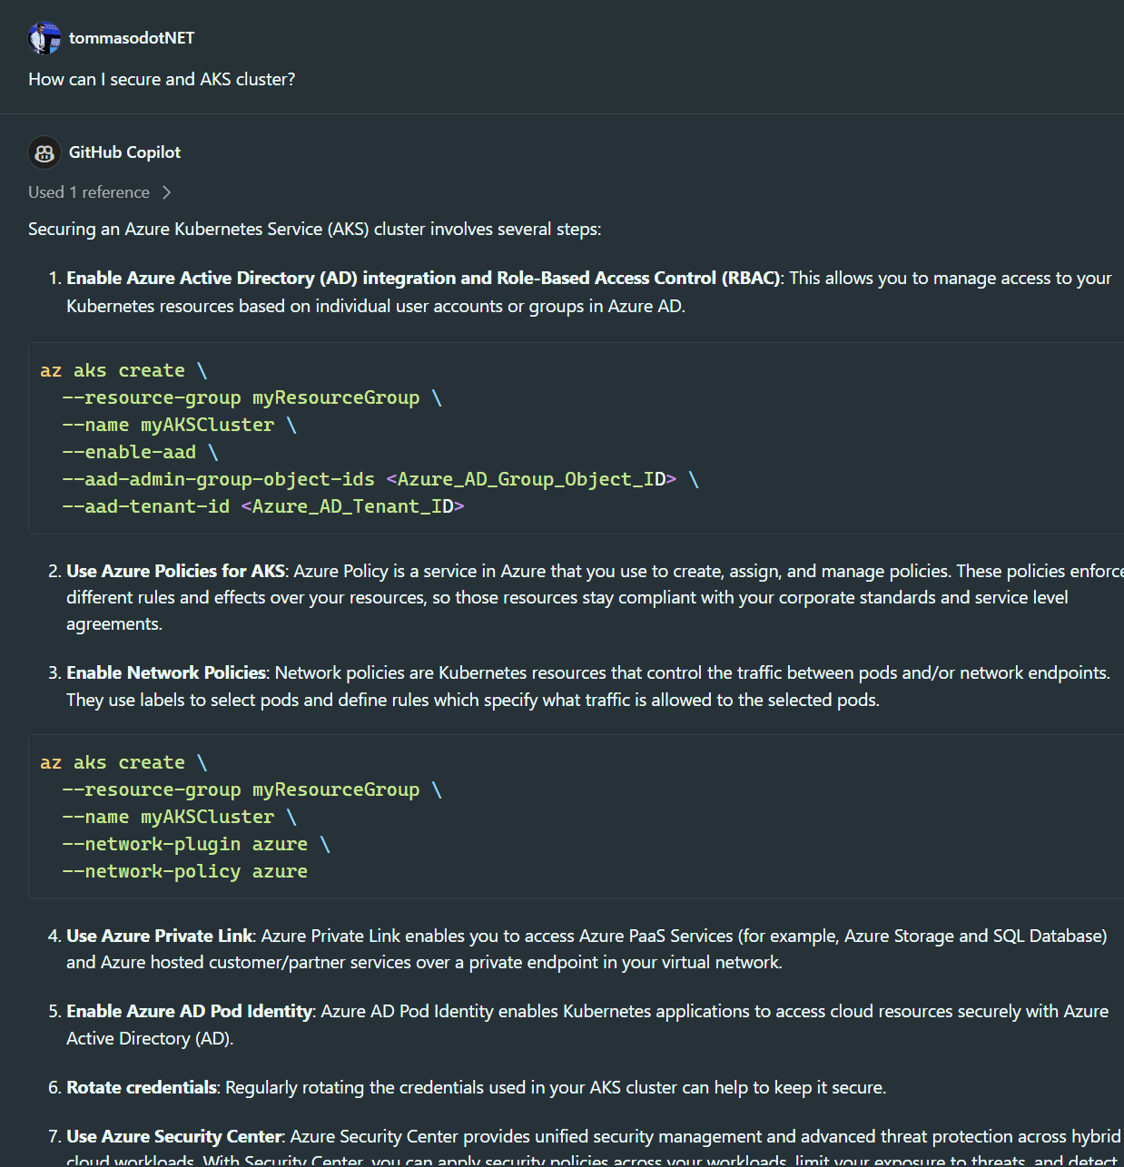Click the Rotate credentials heading
The height and width of the screenshot is (1167, 1124).
tap(141, 1087)
